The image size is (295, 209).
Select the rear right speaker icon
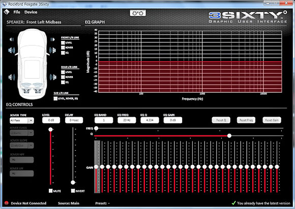pyautogui.click(x=53, y=77)
